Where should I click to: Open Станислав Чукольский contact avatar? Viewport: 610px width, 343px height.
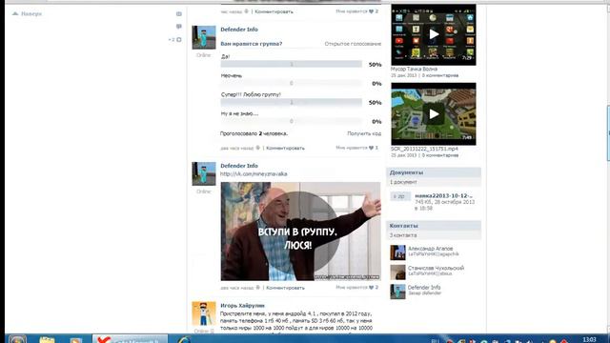(x=397, y=272)
